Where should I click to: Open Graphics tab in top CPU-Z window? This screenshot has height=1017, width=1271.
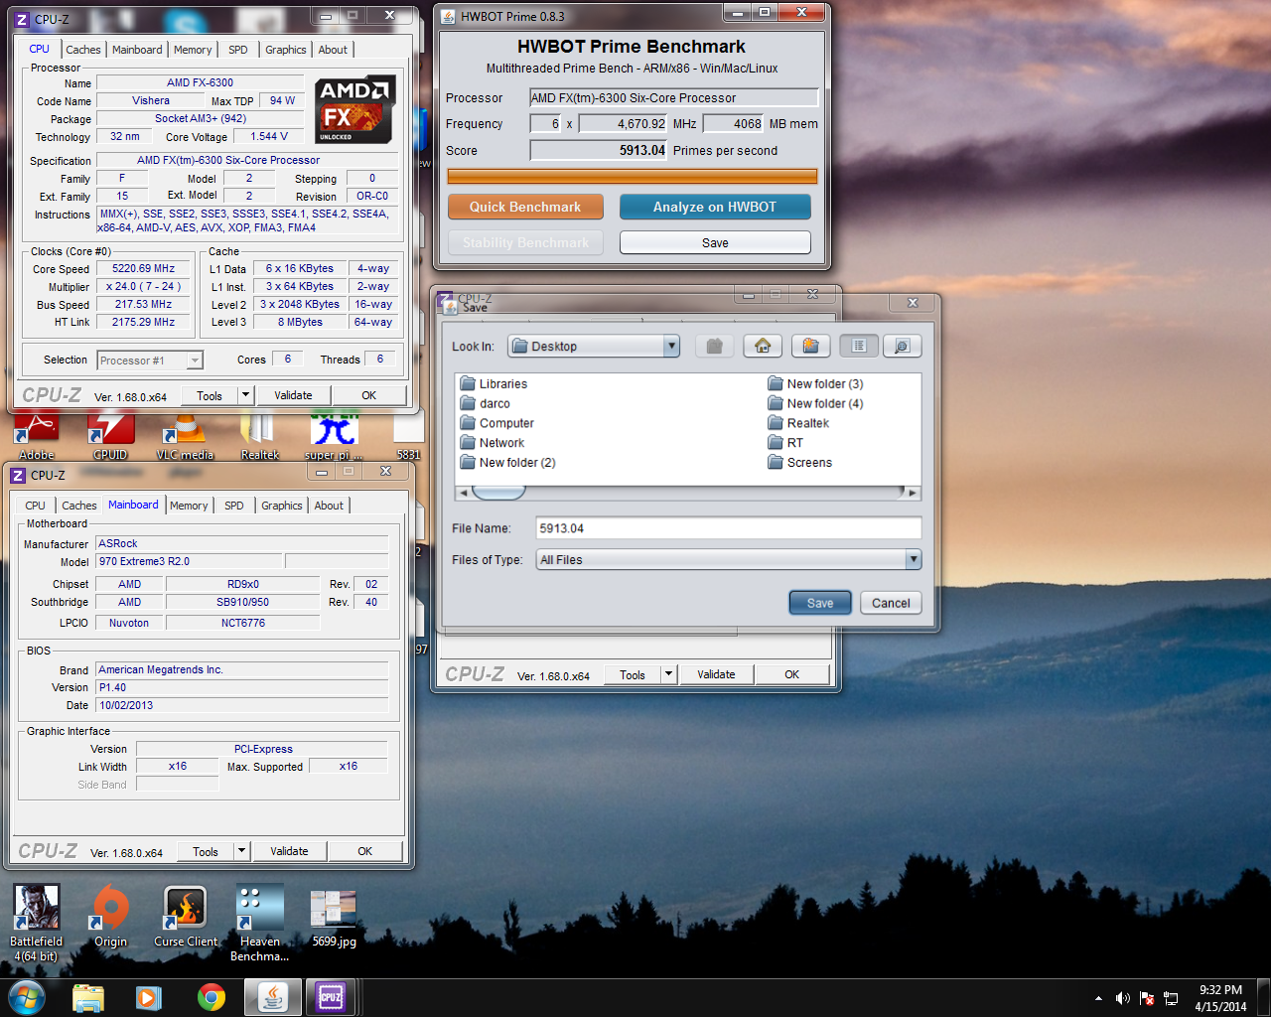pyautogui.click(x=286, y=50)
